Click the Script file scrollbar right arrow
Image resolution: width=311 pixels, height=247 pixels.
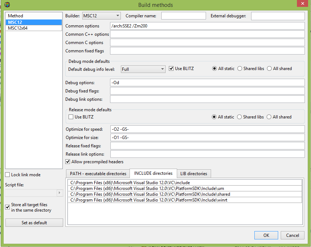(60, 193)
